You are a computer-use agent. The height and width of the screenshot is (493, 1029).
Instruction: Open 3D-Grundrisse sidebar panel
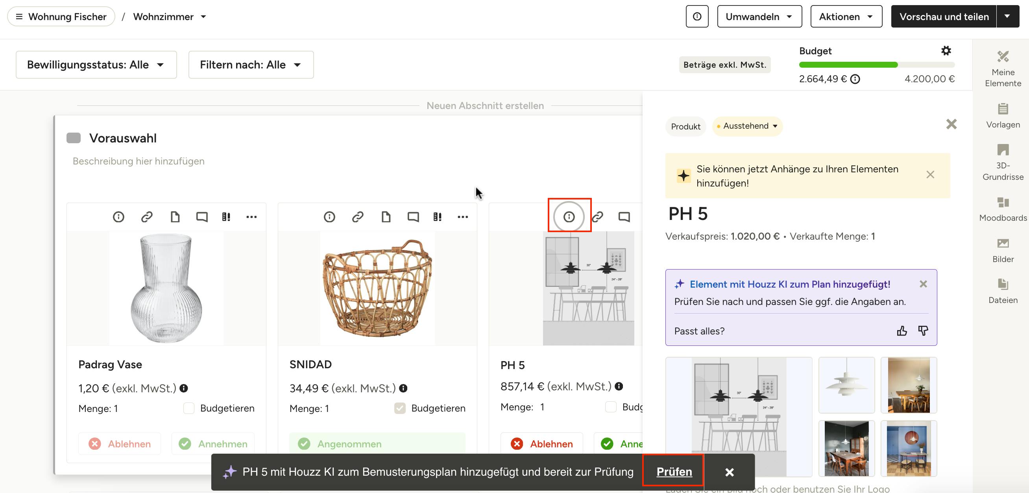tap(1003, 162)
